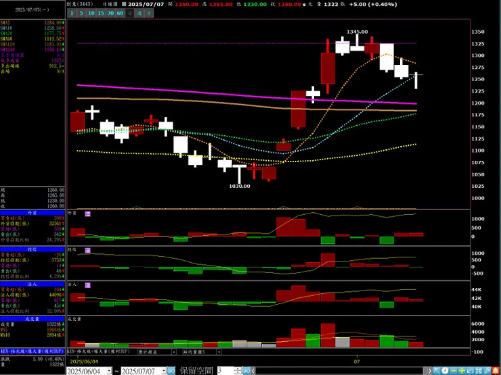Click the scrollbar right arrow below the chart

tap(430, 371)
